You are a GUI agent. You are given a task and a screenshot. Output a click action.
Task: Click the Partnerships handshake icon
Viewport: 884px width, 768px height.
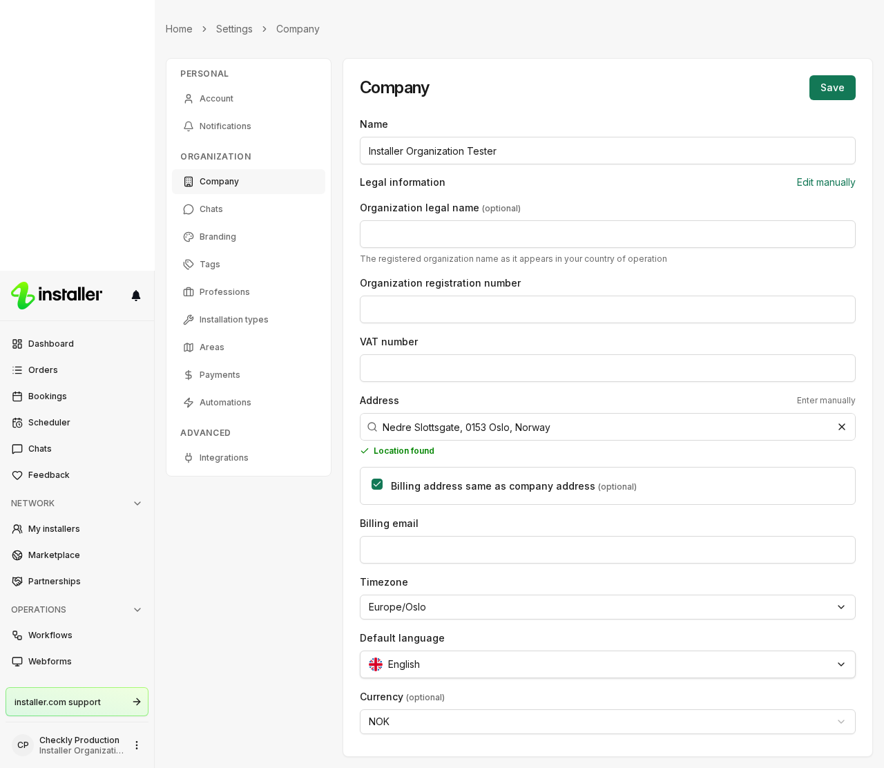pyautogui.click(x=17, y=582)
